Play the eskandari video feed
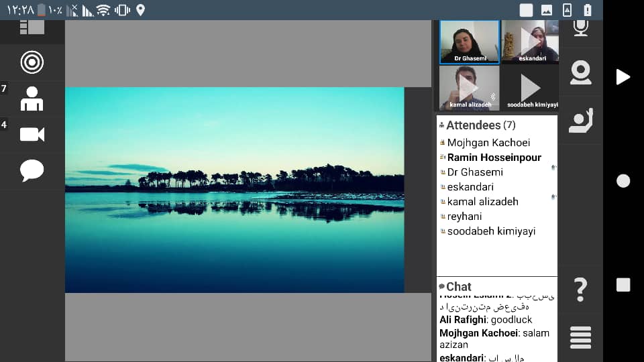 point(531,42)
